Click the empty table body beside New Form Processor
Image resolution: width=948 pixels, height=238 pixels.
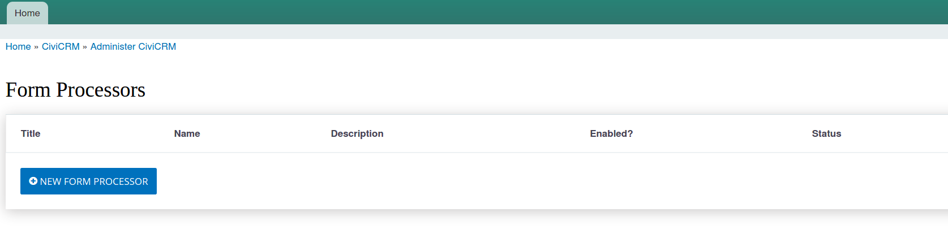pos(552,181)
